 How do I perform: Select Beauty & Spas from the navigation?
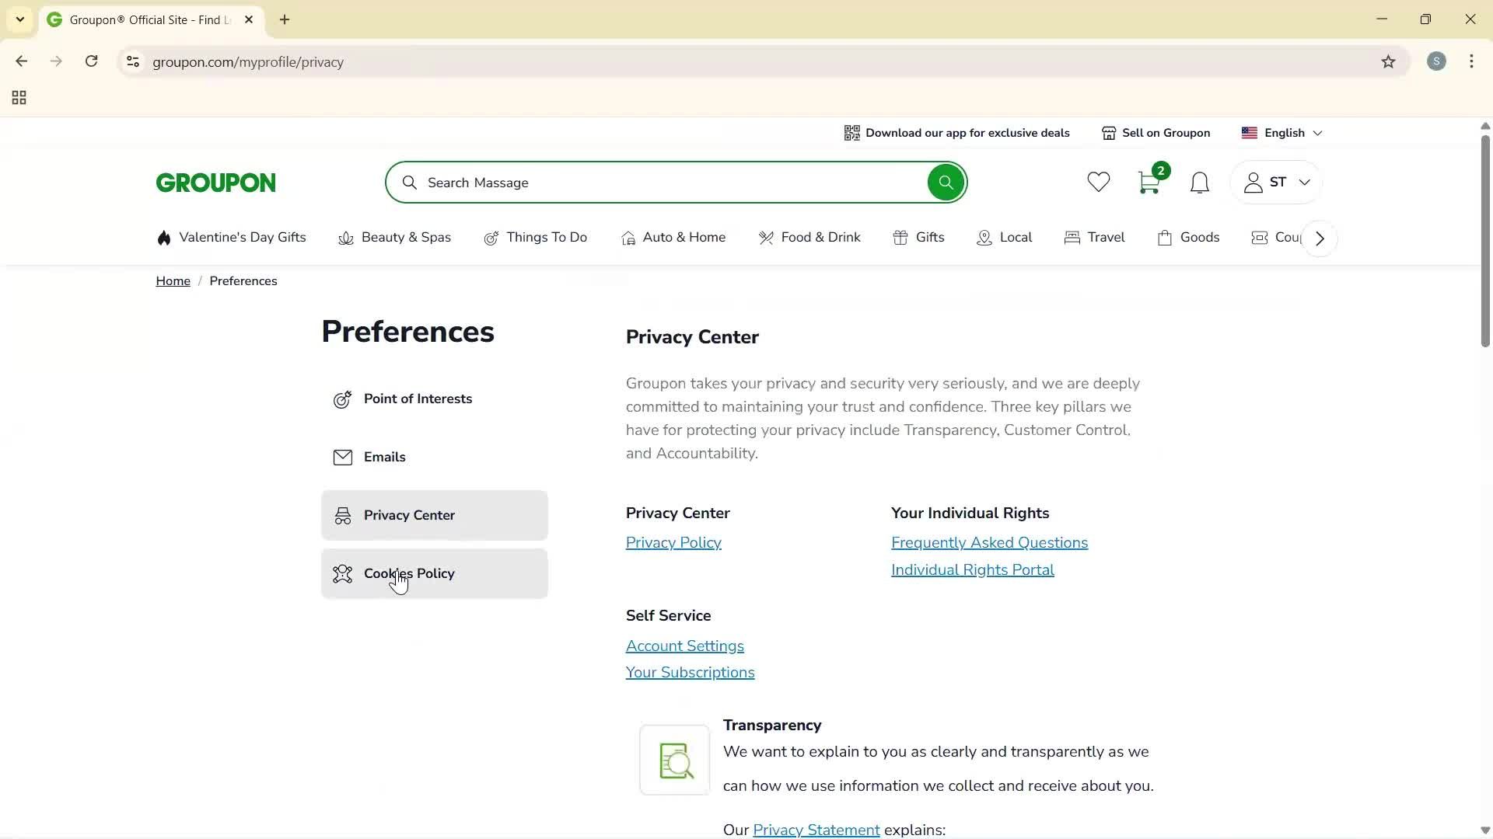tap(406, 238)
